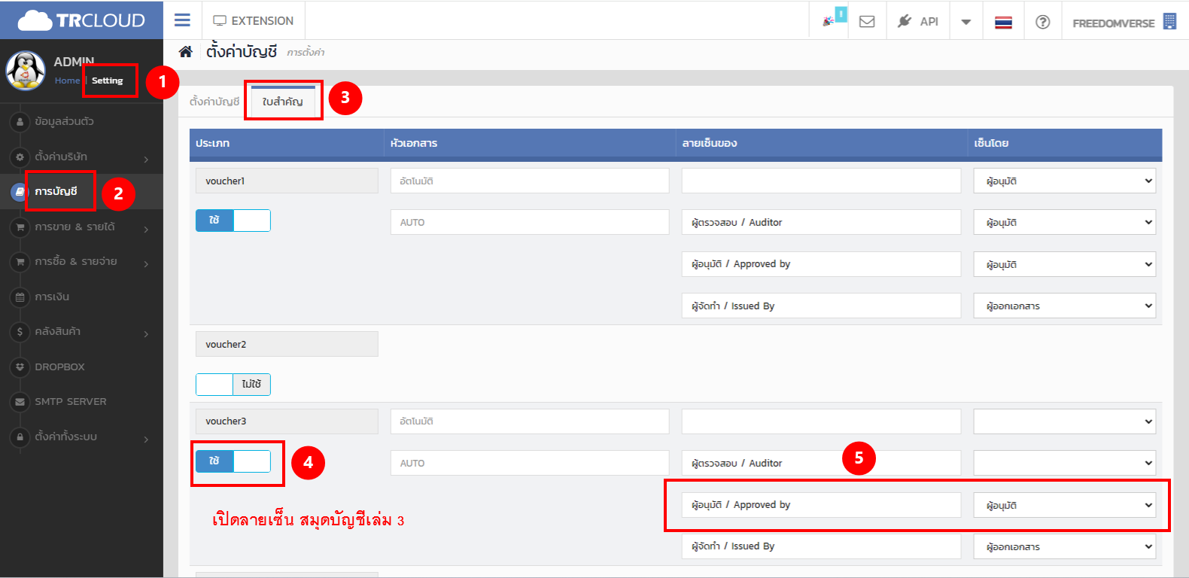Expand the การซื้อ & รายจ่าย submenu arrow

point(146,263)
